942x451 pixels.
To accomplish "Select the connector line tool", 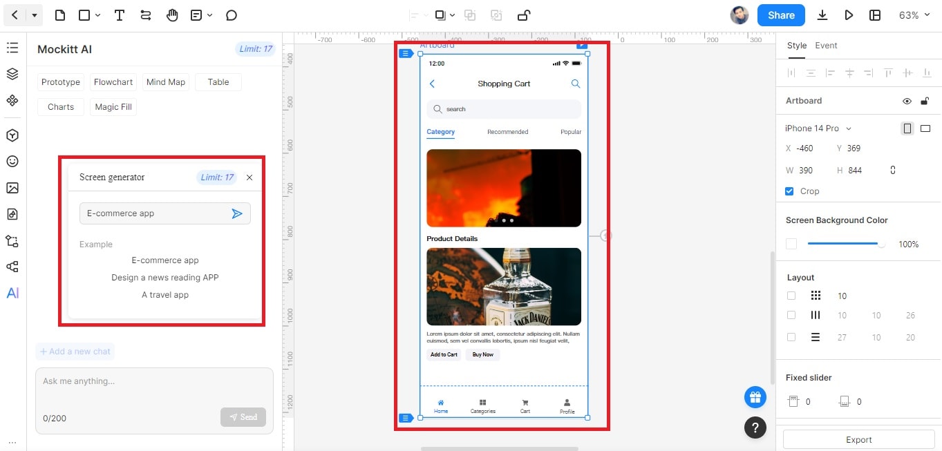I will (x=145, y=15).
